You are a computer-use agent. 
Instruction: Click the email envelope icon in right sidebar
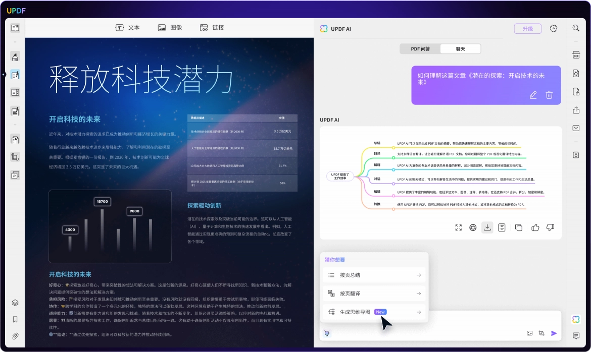coord(576,128)
